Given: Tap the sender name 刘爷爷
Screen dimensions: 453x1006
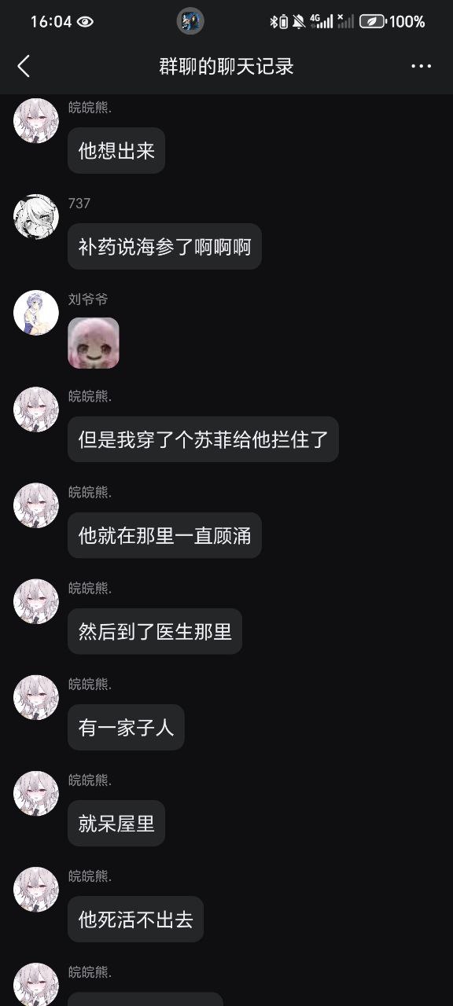Looking at the screenshot, I should (88, 299).
